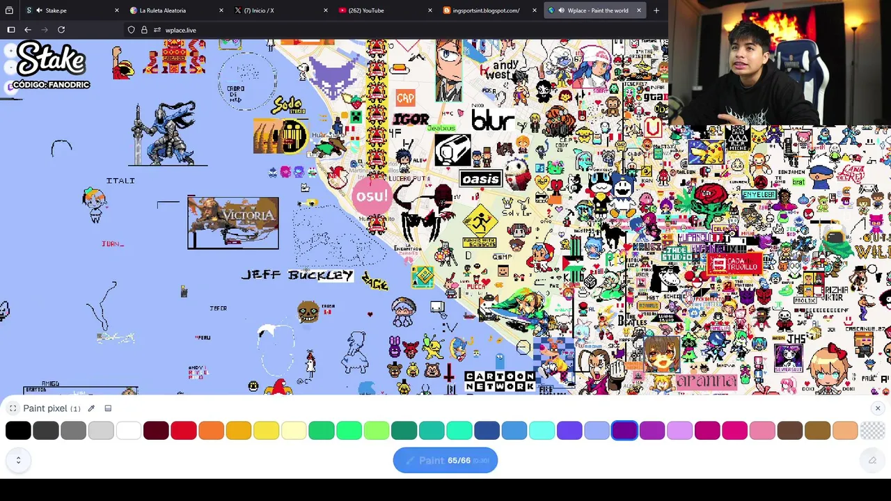
Task: Select the peach color swatch
Action: click(x=845, y=431)
